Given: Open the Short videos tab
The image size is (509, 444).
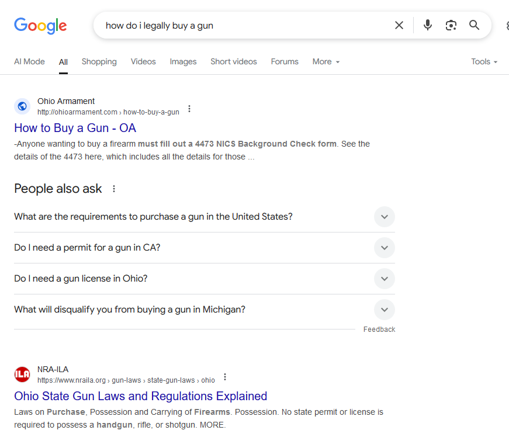Looking at the screenshot, I should (233, 62).
